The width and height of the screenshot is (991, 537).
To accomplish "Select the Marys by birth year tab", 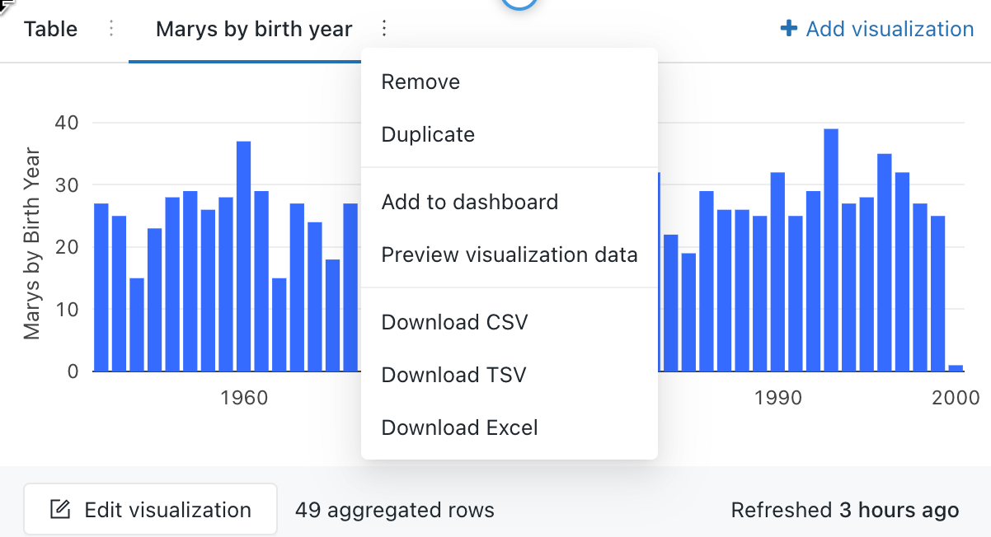I will 254,30.
